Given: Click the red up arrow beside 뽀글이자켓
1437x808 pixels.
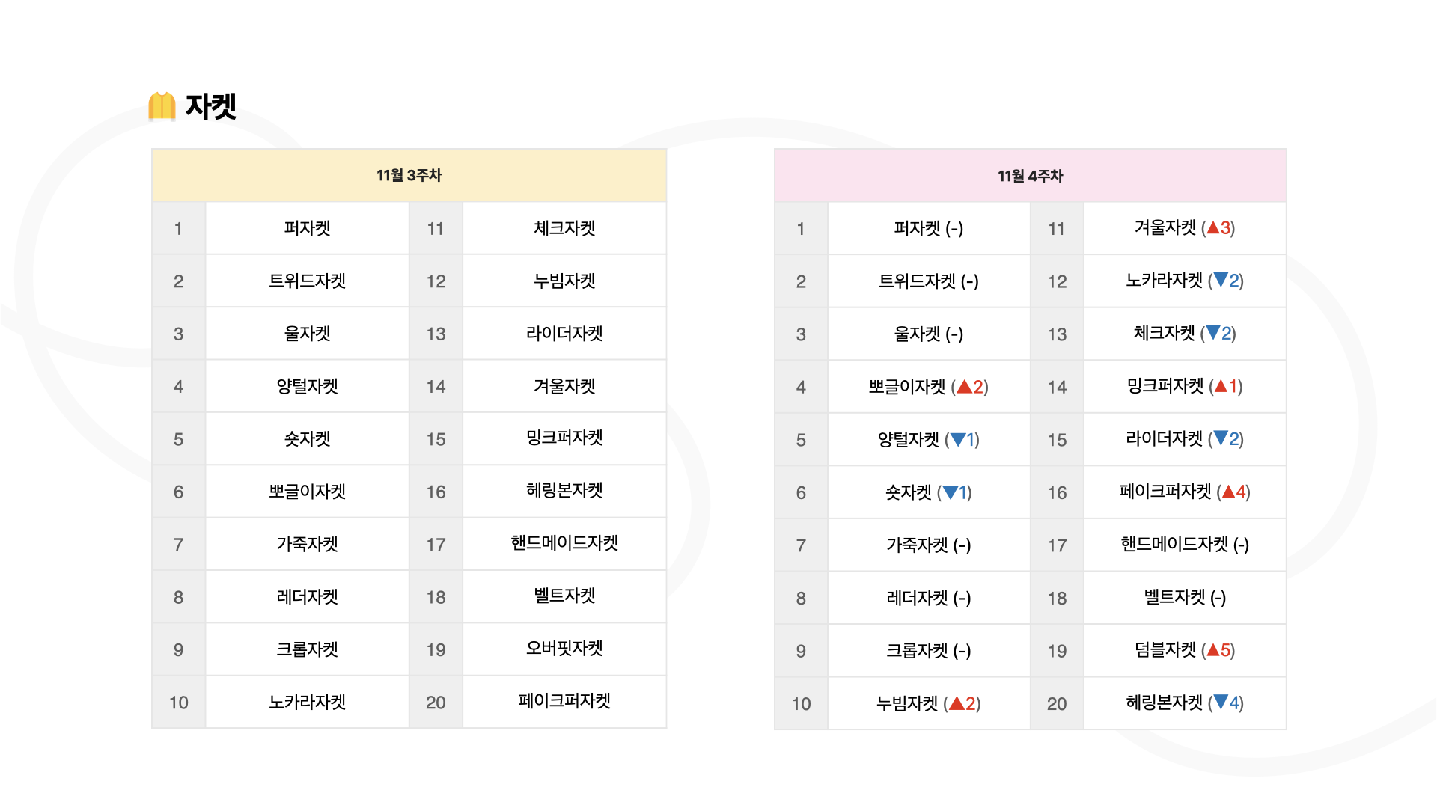Looking at the screenshot, I should coord(964,387).
